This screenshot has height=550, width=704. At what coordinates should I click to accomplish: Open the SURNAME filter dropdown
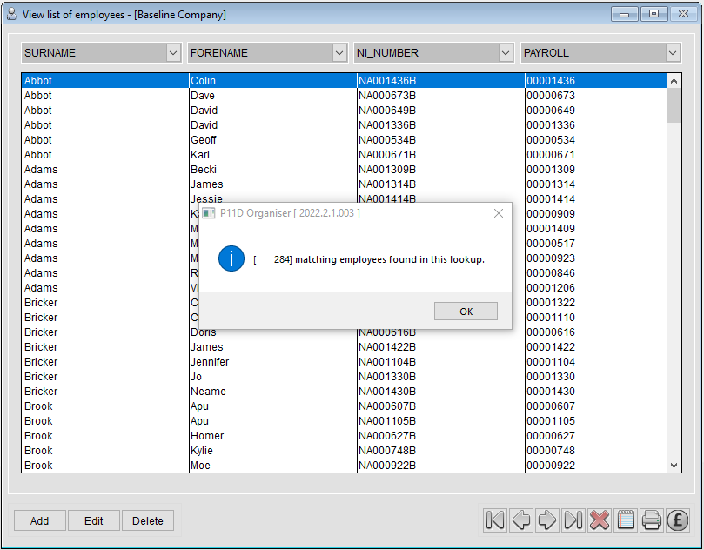coord(172,52)
